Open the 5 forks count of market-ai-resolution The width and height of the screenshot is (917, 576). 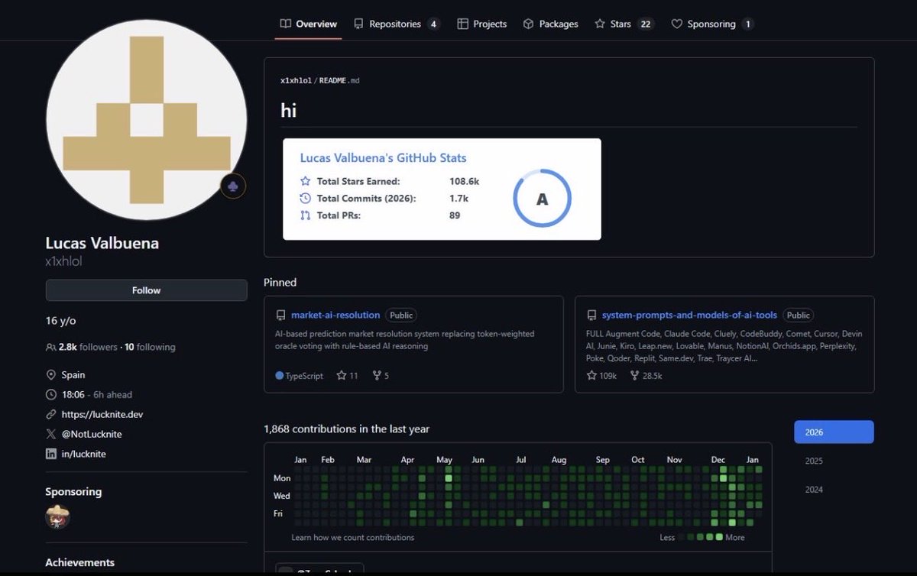coord(381,376)
